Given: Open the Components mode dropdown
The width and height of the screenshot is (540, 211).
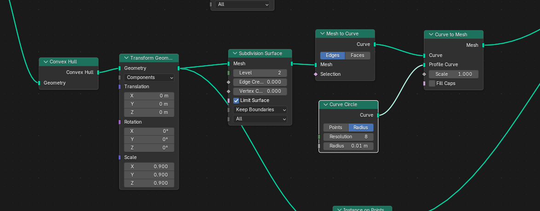Looking at the screenshot, I should pyautogui.click(x=149, y=78).
